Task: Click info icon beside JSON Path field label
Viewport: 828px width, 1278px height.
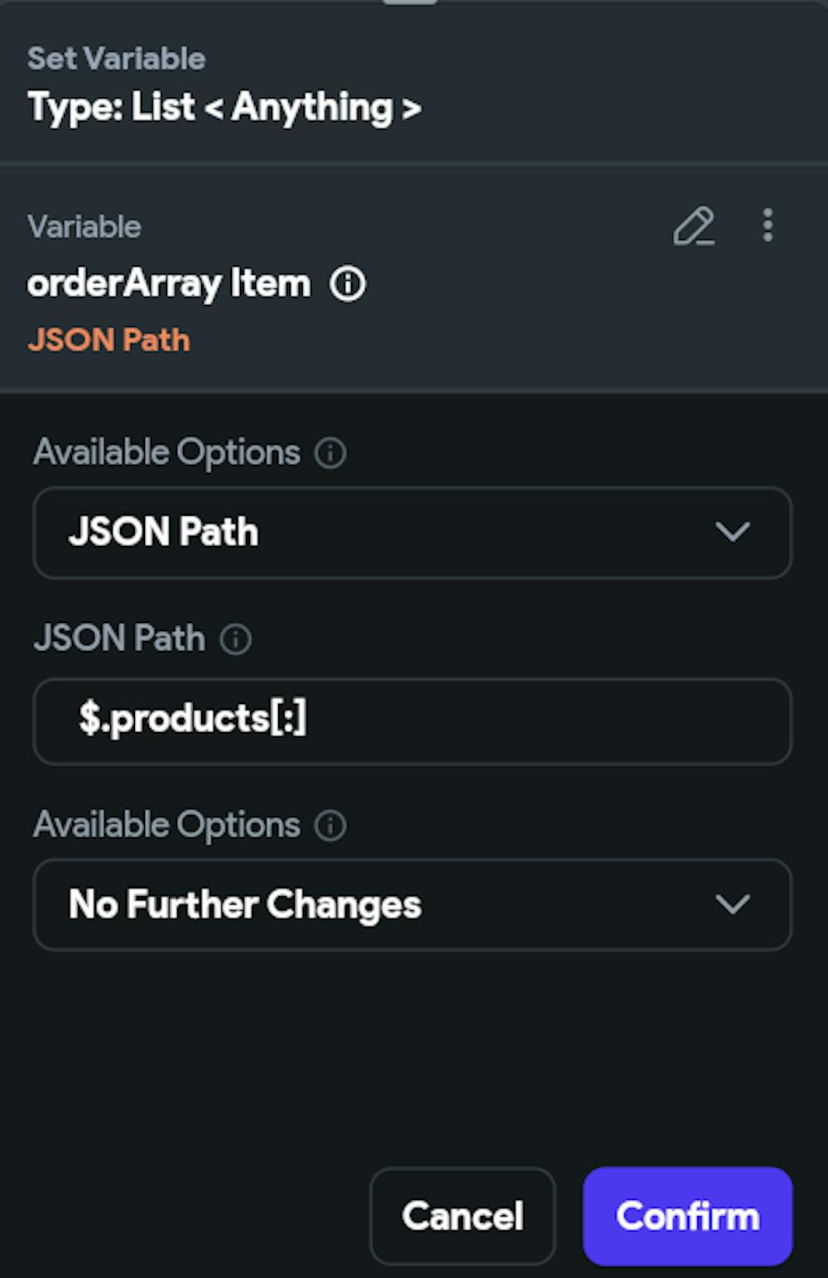Action: (236, 639)
